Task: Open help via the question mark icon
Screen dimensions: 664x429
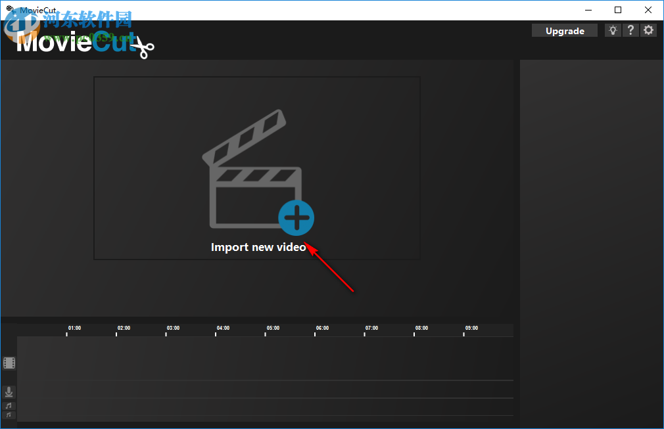Action: tap(630, 30)
